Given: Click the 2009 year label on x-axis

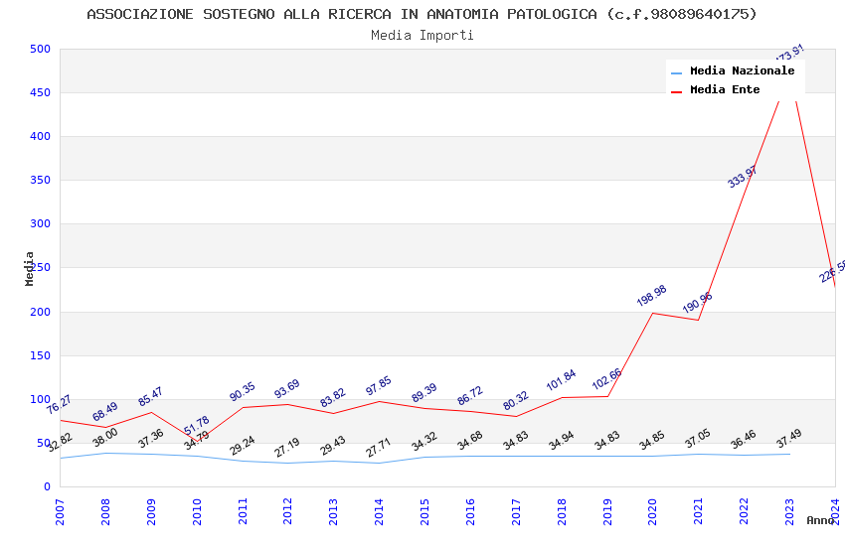Looking at the screenshot, I should 151,511.
